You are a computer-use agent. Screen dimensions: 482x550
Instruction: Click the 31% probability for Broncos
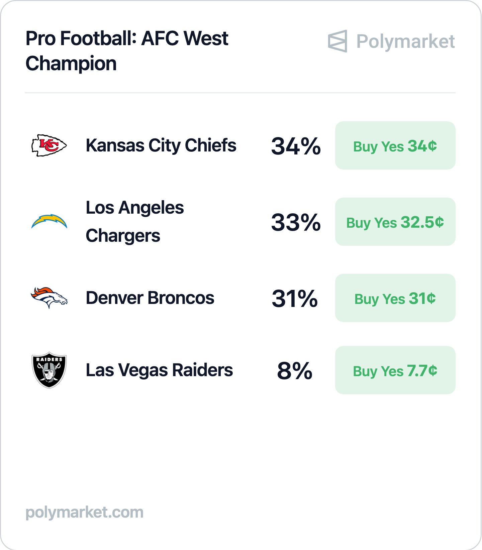click(x=295, y=299)
